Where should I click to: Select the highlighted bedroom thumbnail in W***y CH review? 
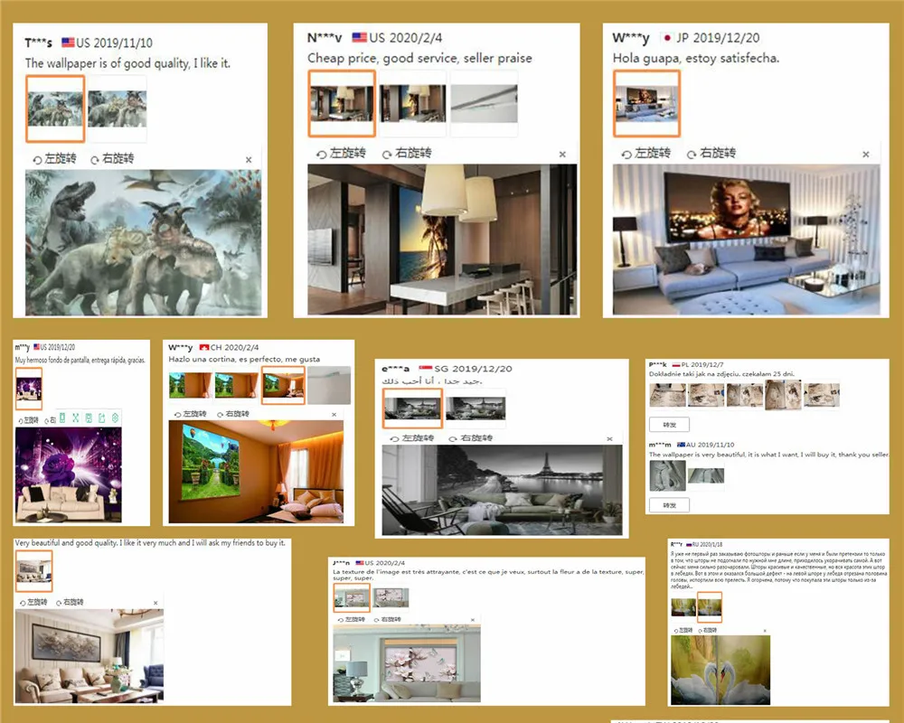coord(283,385)
